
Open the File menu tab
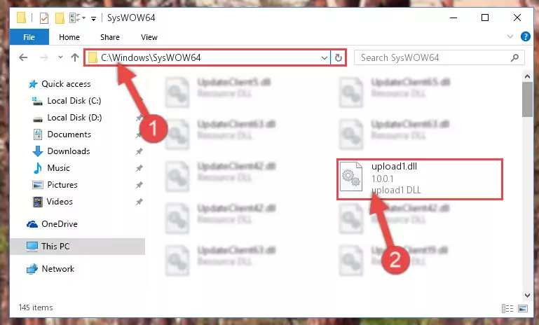pos(29,37)
